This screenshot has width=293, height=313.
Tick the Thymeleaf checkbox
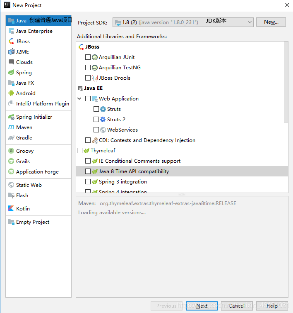click(x=79, y=151)
